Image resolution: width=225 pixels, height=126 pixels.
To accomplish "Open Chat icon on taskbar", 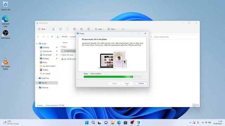I will coord(106,122).
